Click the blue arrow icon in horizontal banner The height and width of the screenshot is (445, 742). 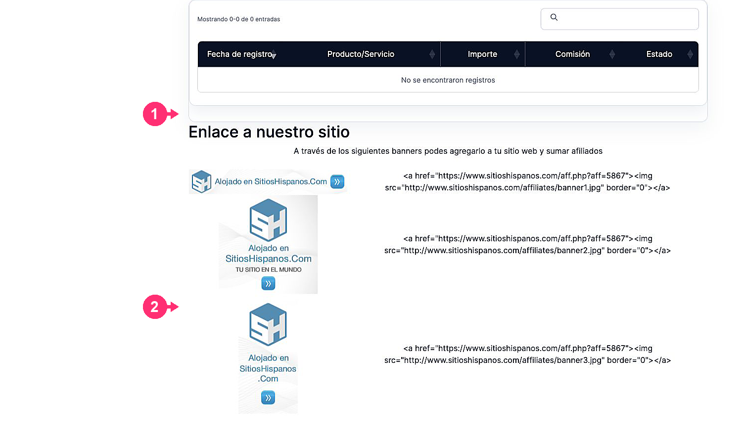pos(337,181)
